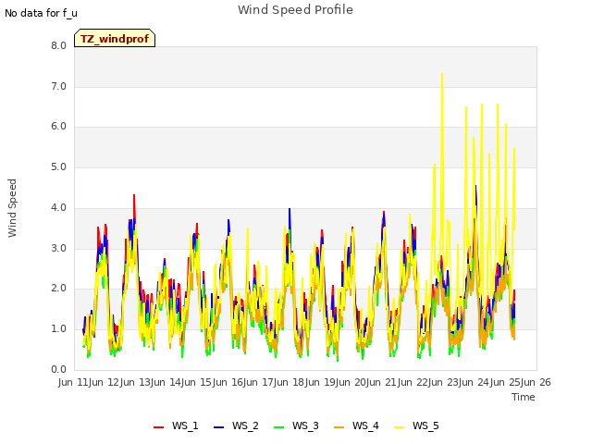Click the 3.0 y-axis tick label
Viewport: 592px width, 444px height.
58,249
